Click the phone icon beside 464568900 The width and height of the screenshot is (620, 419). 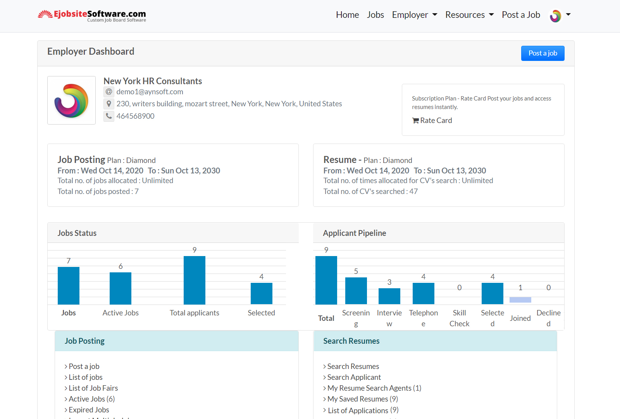[x=109, y=116]
